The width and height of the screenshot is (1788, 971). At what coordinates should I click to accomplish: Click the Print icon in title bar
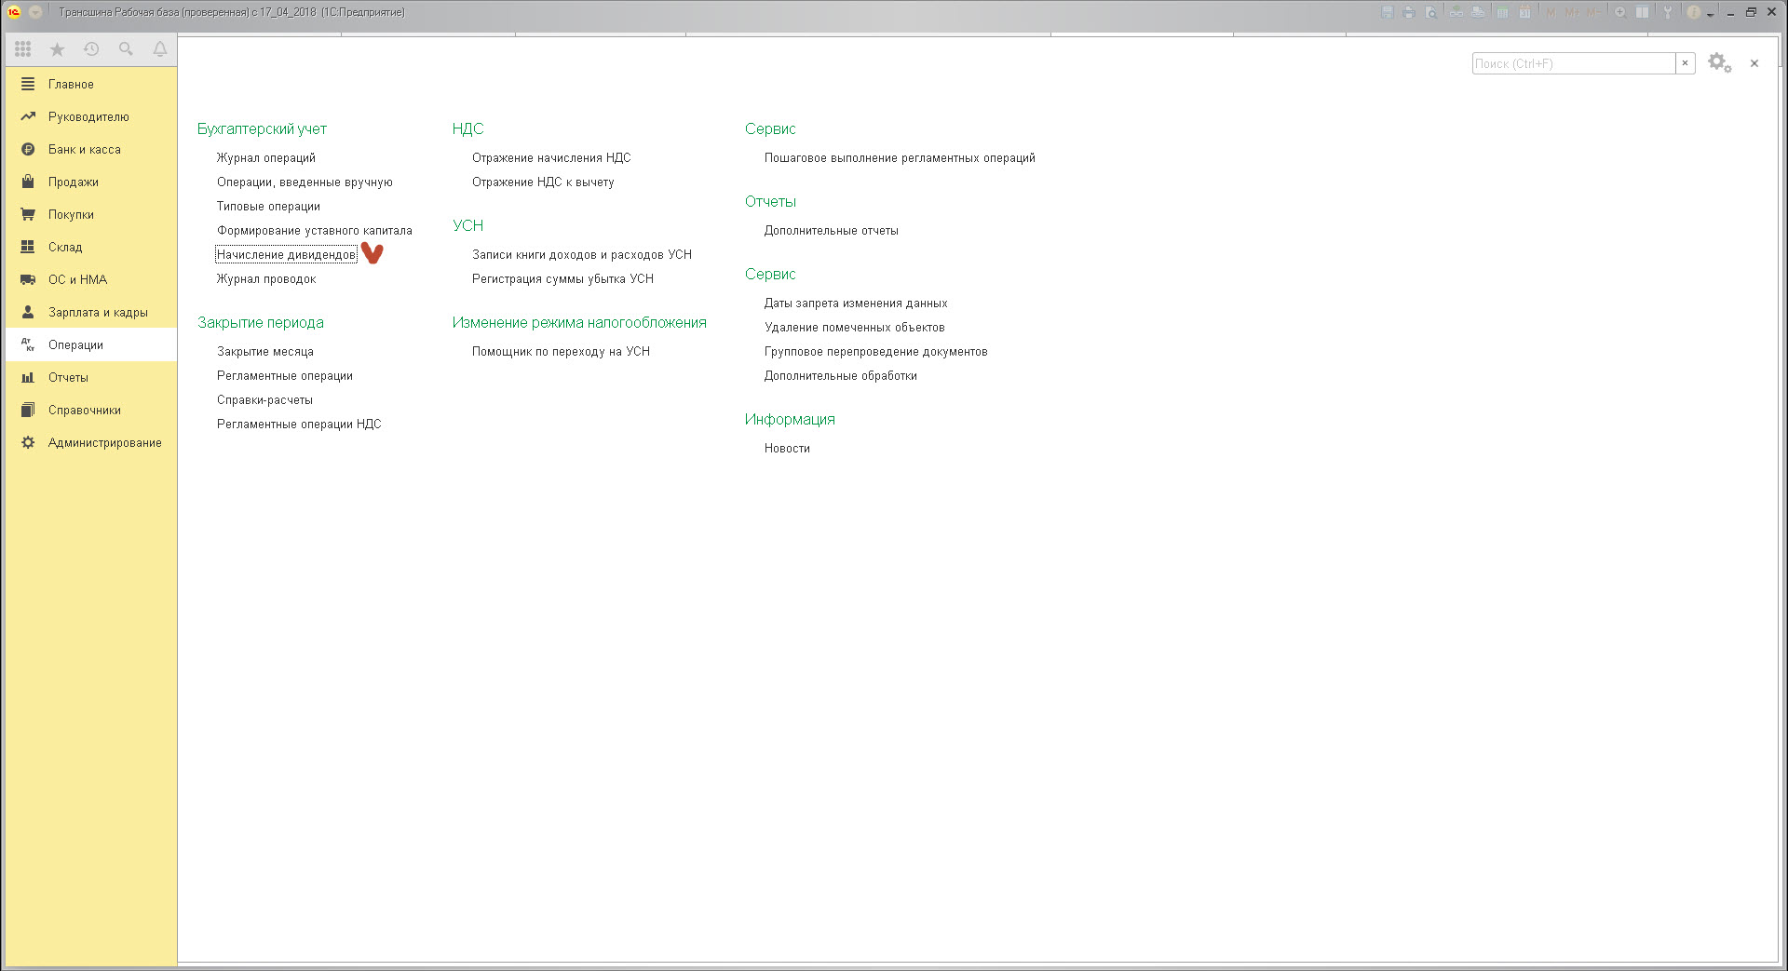click(x=1409, y=12)
